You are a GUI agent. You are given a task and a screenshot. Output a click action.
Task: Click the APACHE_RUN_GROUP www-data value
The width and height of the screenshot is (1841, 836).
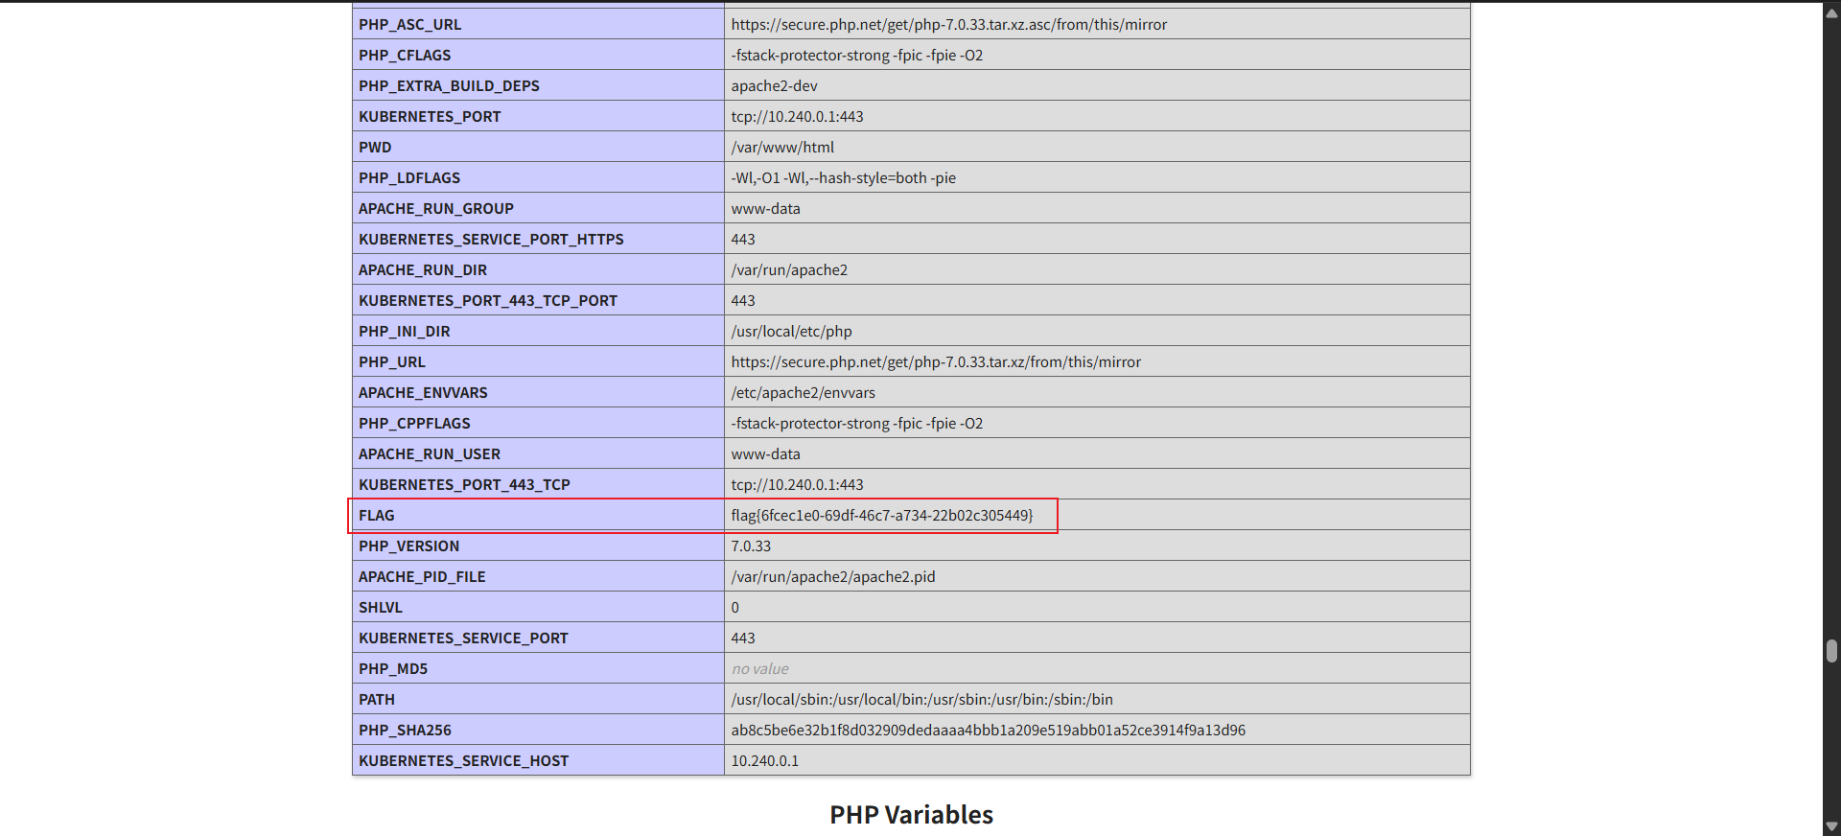[x=765, y=209]
